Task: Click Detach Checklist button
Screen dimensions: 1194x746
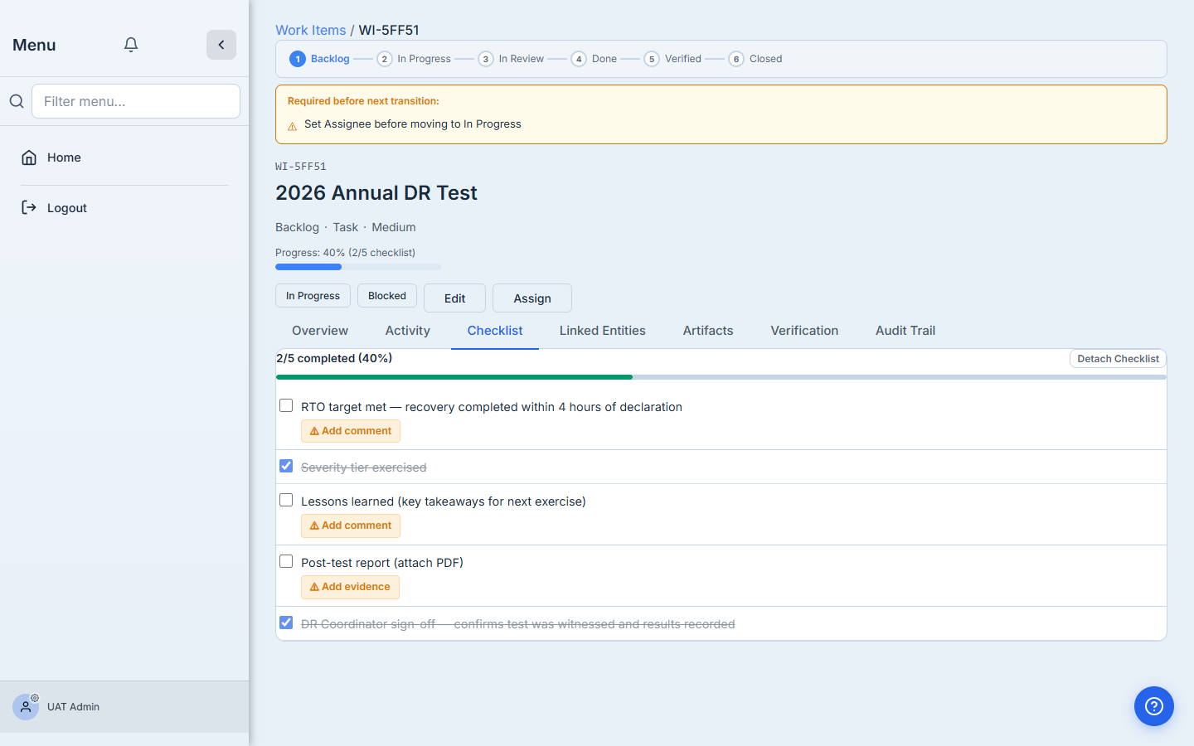Action: click(1118, 359)
